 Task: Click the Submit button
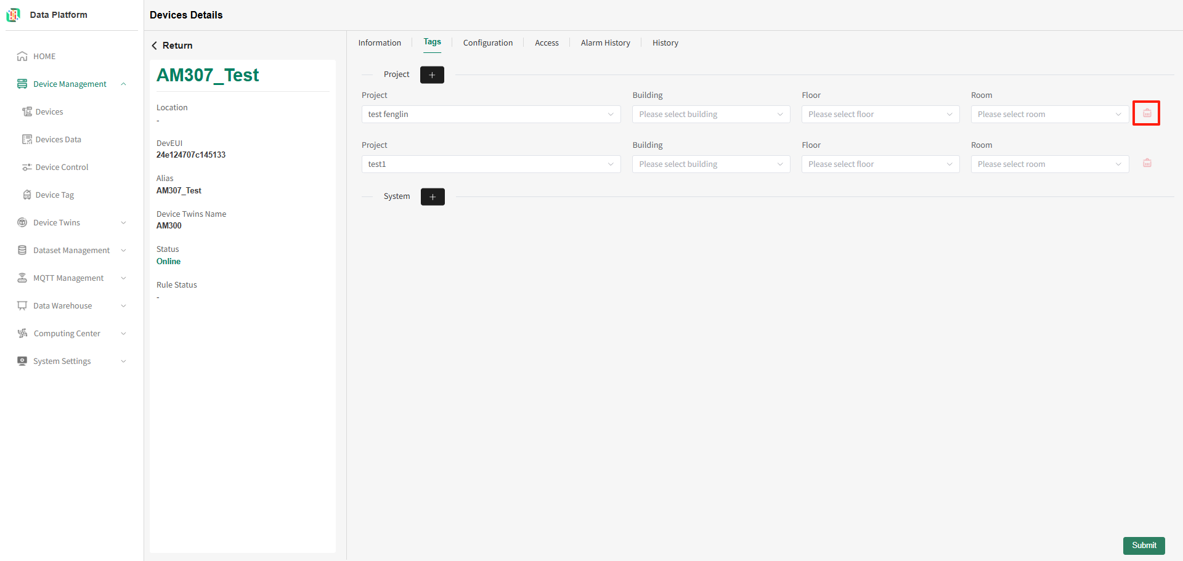[1144, 546]
